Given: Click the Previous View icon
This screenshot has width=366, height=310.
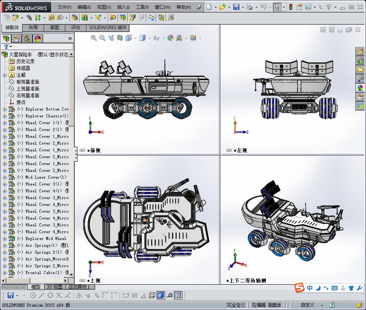Looking at the screenshot, I should 111,38.
